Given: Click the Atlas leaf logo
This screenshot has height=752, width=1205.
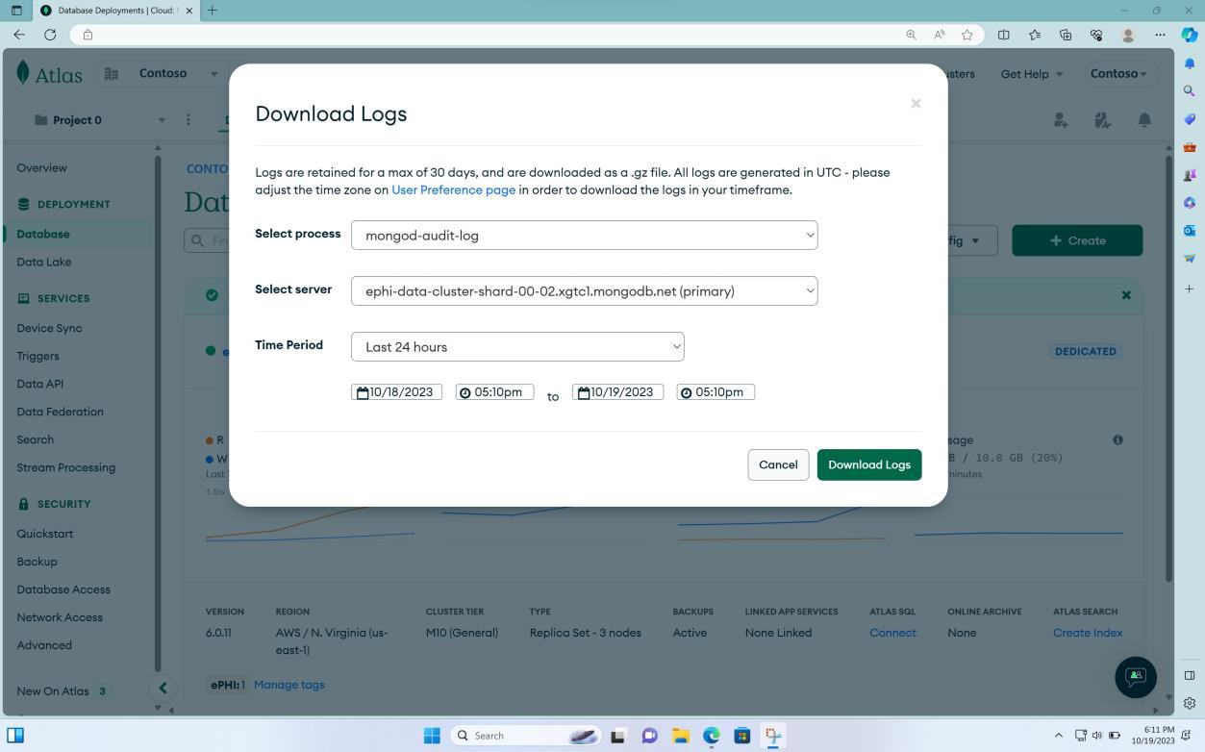Looking at the screenshot, I should (23, 72).
